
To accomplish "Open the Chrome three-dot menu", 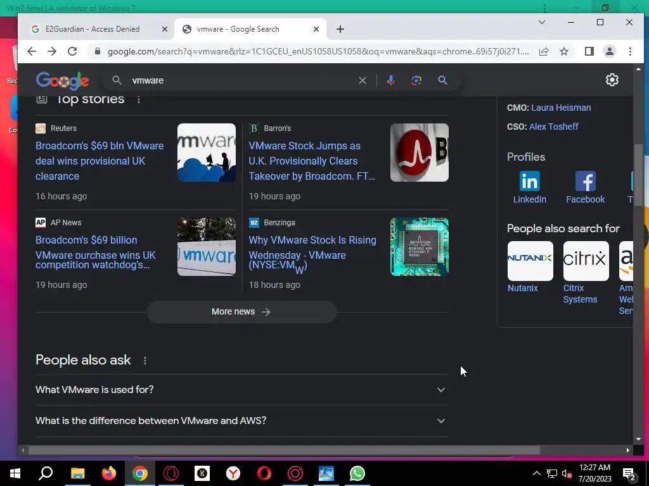I will pyautogui.click(x=630, y=51).
